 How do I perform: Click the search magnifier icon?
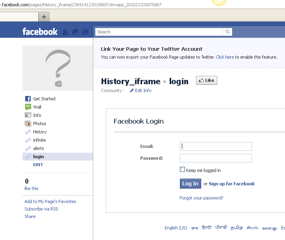pyautogui.click(x=228, y=32)
